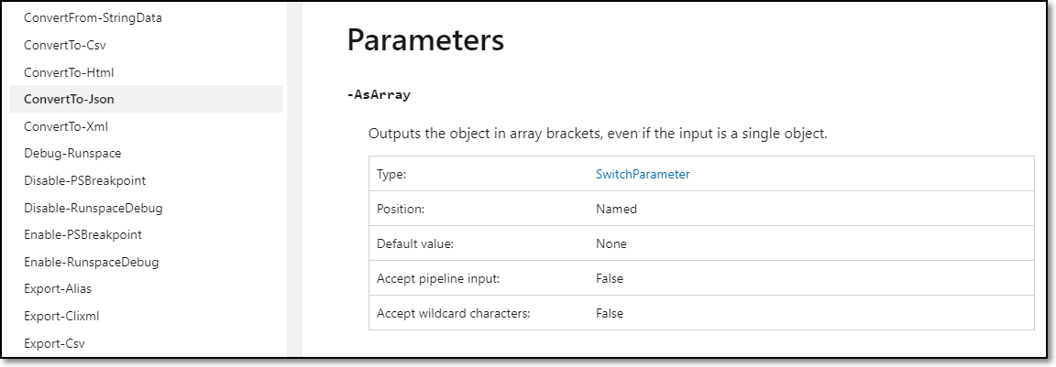
Task: Open the Enable-PSBreakpoint sidebar link
Action: point(82,234)
